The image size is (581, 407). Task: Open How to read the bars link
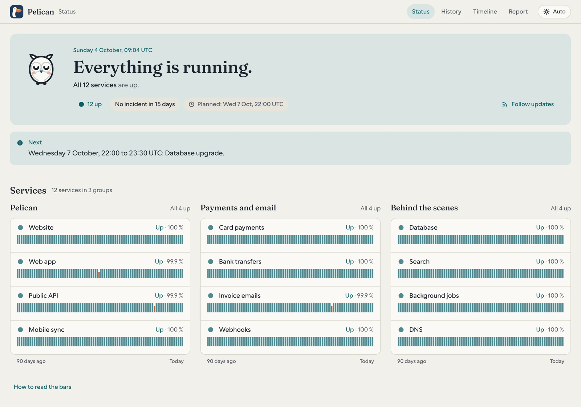click(42, 387)
